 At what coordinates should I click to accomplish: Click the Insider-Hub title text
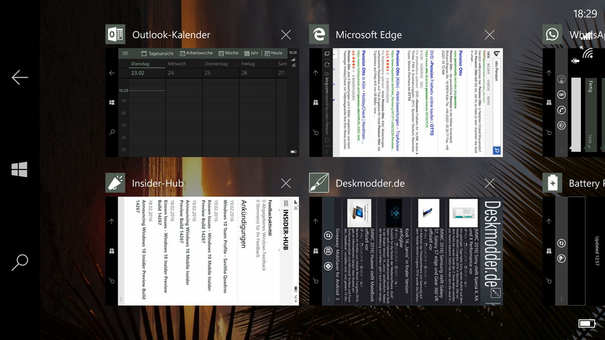coord(158,183)
